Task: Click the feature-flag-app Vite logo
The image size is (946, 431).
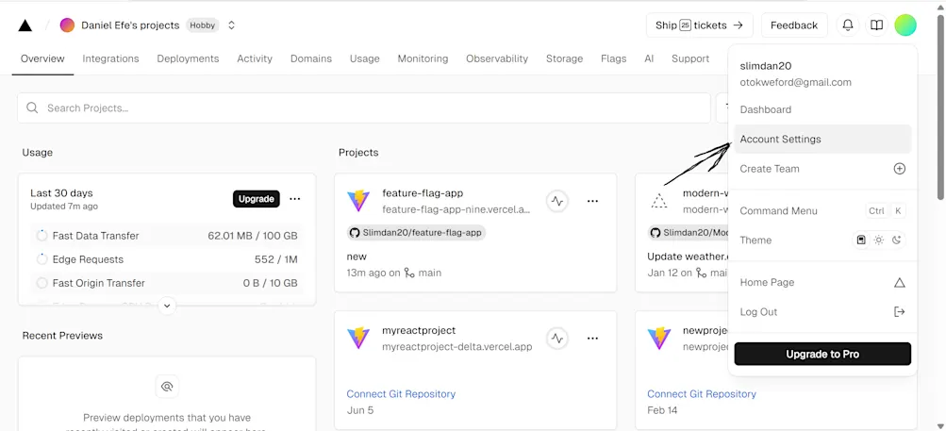Action: click(x=358, y=201)
